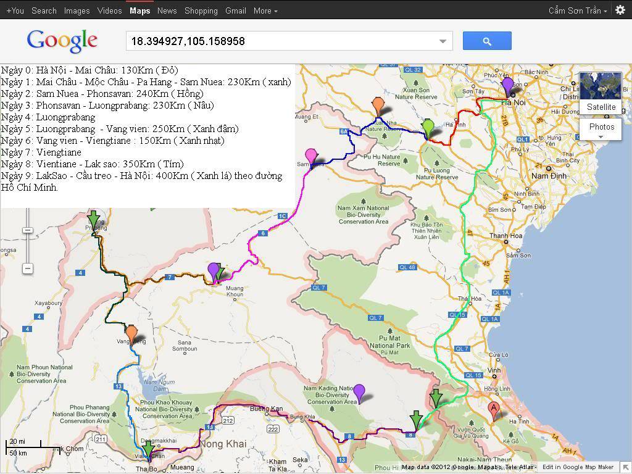Click the green arrow marker at Luang Prabang
This screenshot has width=632, height=474.
(94, 221)
